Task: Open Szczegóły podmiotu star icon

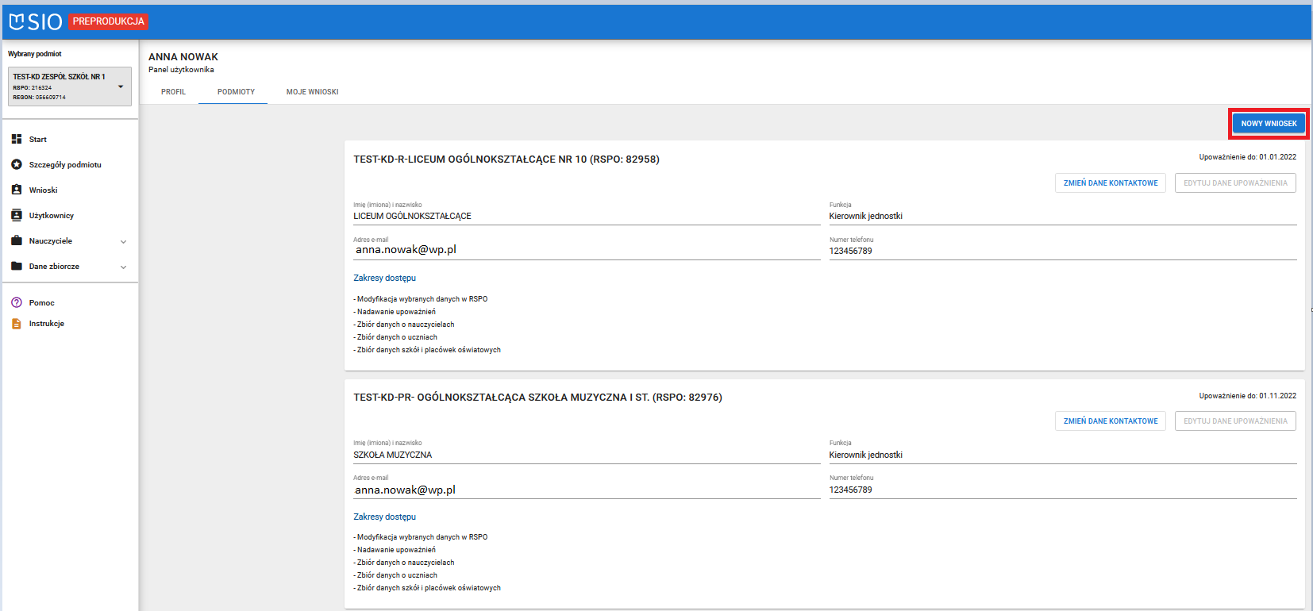Action: pos(17,164)
